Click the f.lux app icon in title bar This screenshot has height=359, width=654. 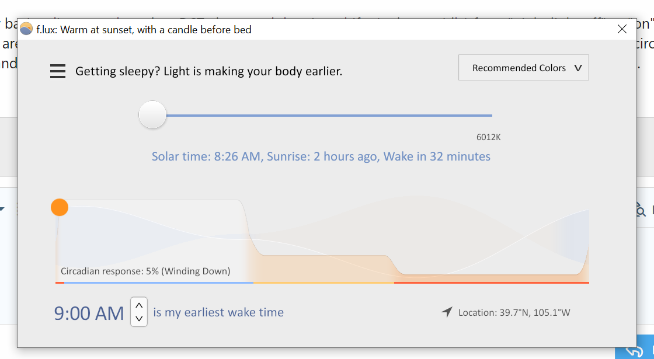tap(26, 29)
